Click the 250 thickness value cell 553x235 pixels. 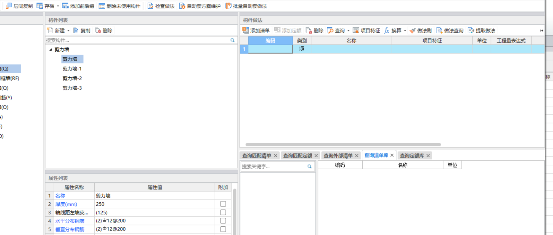pos(154,204)
